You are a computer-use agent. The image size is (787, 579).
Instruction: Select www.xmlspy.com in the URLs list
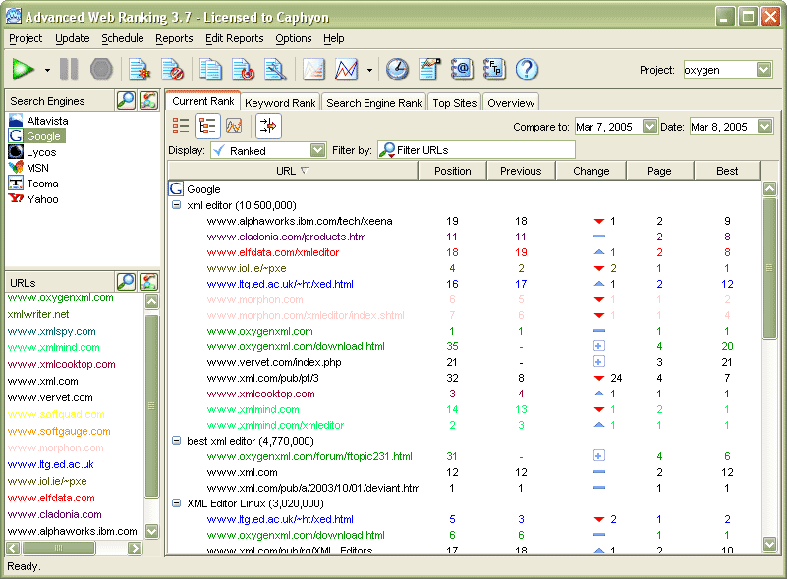pyautogui.click(x=51, y=331)
